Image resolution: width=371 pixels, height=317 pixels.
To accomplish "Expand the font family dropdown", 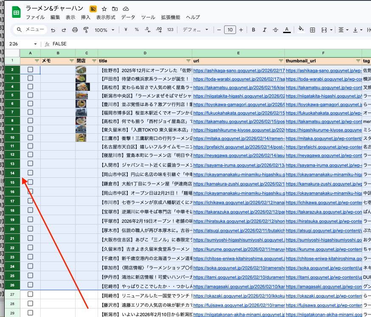I will coord(195,30).
